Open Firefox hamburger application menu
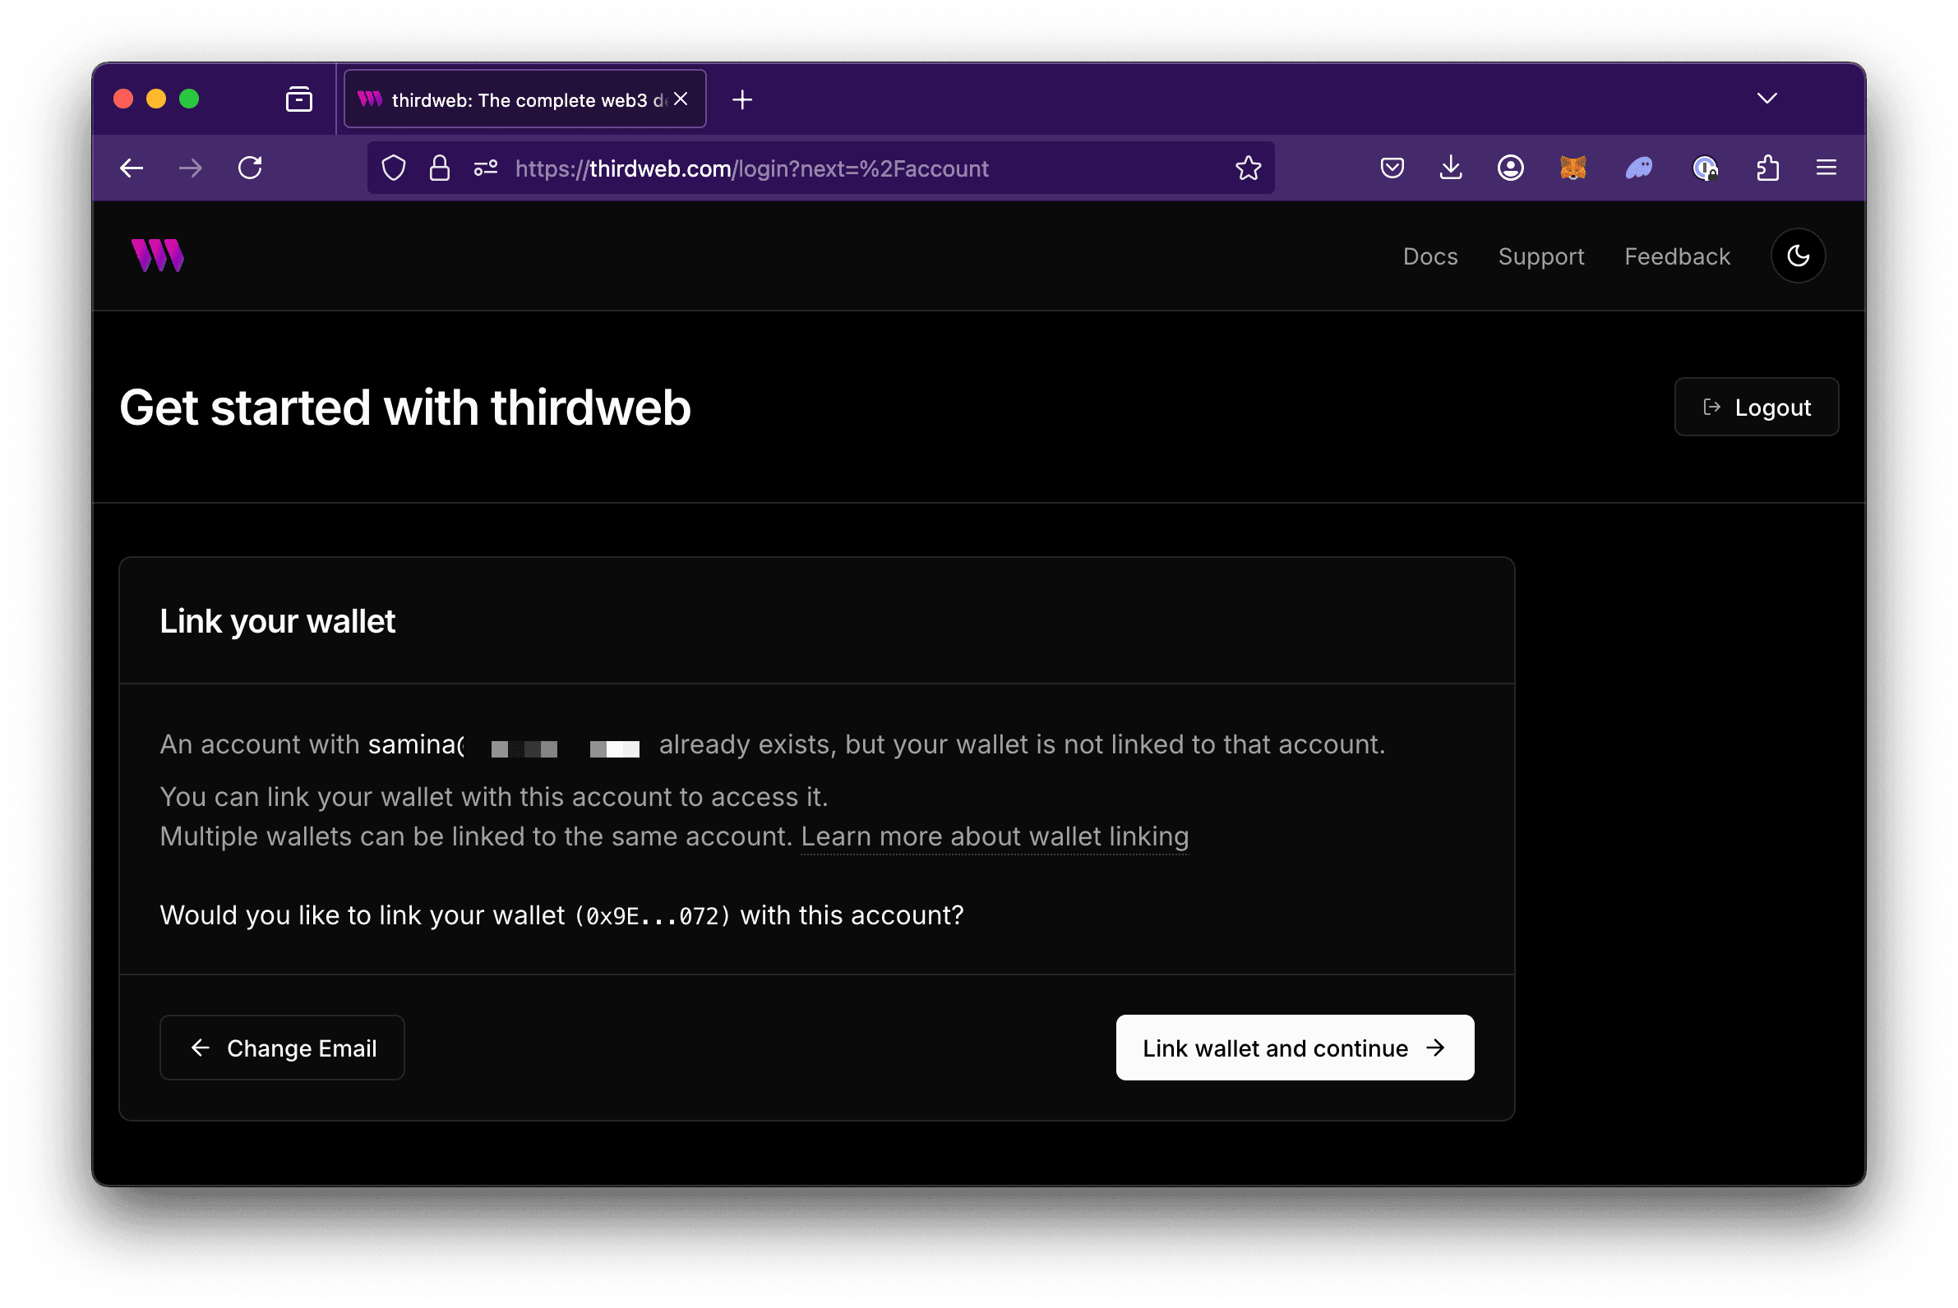Screen dimensions: 1958x1308 point(1826,168)
